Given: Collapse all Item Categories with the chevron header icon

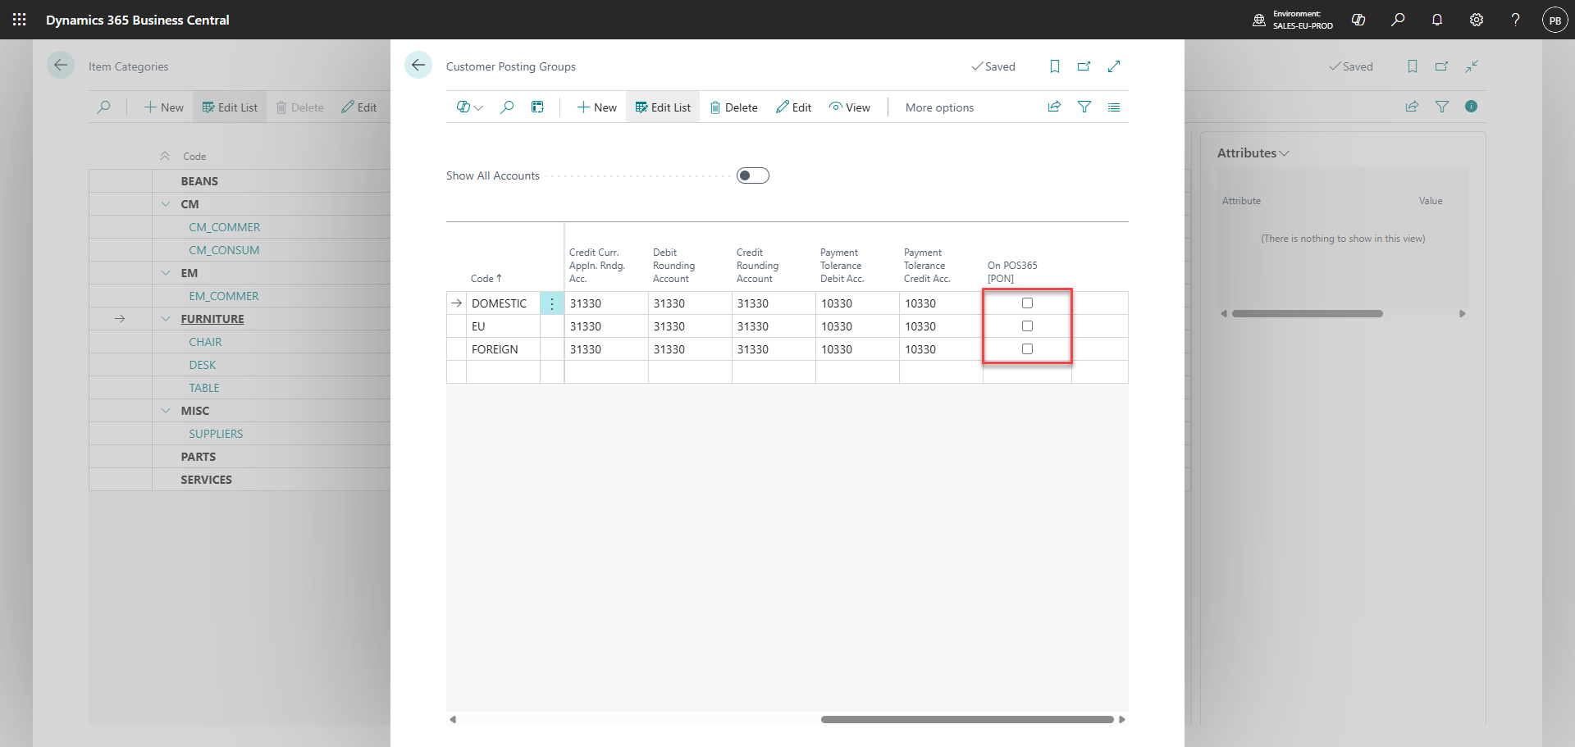Looking at the screenshot, I should 165,156.
